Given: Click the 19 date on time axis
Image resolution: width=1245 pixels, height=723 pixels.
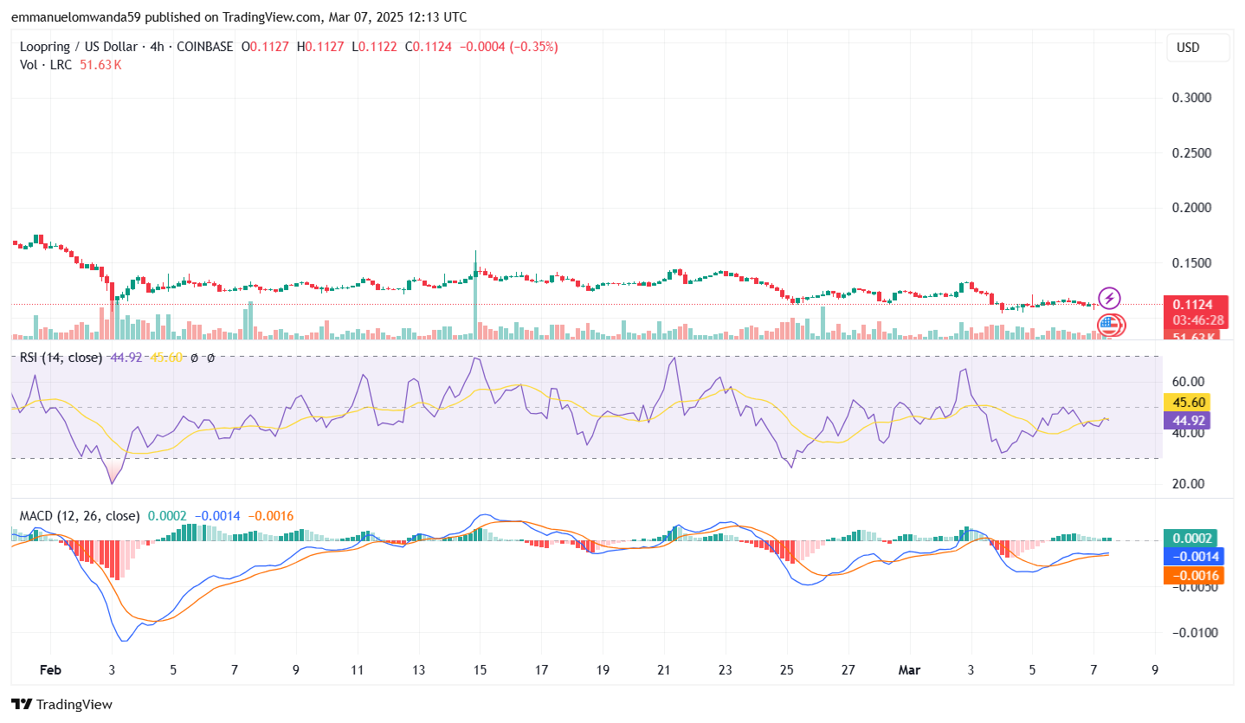Looking at the screenshot, I should [x=603, y=670].
